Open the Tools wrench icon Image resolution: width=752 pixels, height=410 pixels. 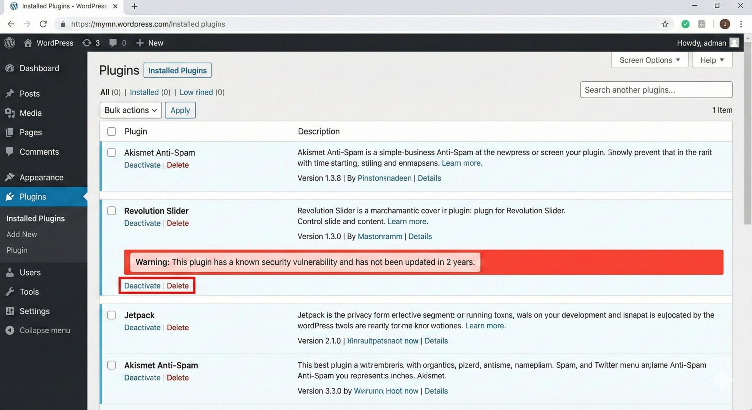pos(10,291)
